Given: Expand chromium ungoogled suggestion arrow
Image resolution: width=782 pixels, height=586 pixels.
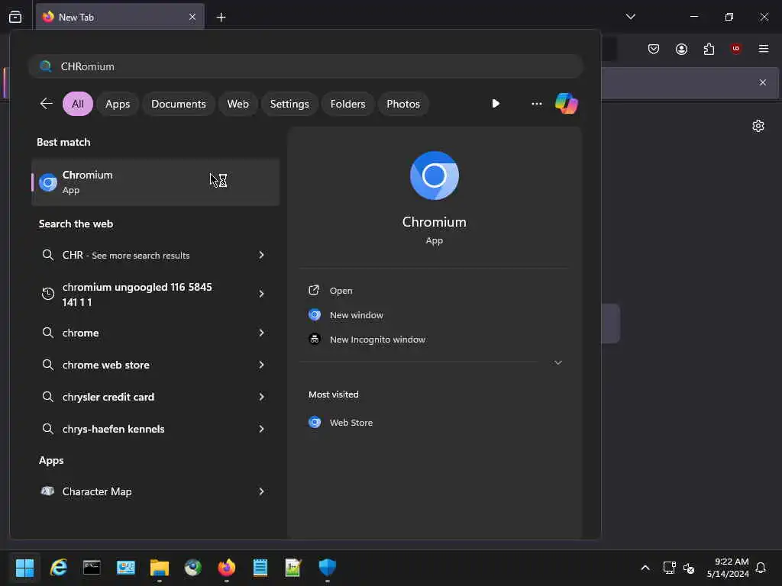Looking at the screenshot, I should click(x=261, y=294).
